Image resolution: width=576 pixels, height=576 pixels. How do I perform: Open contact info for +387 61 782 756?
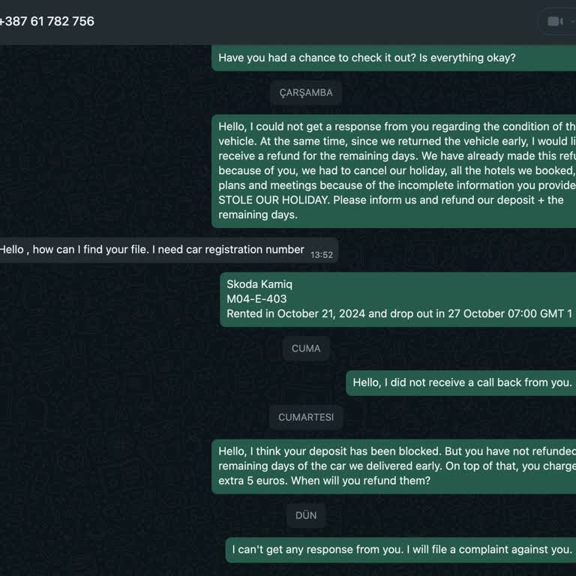46,21
